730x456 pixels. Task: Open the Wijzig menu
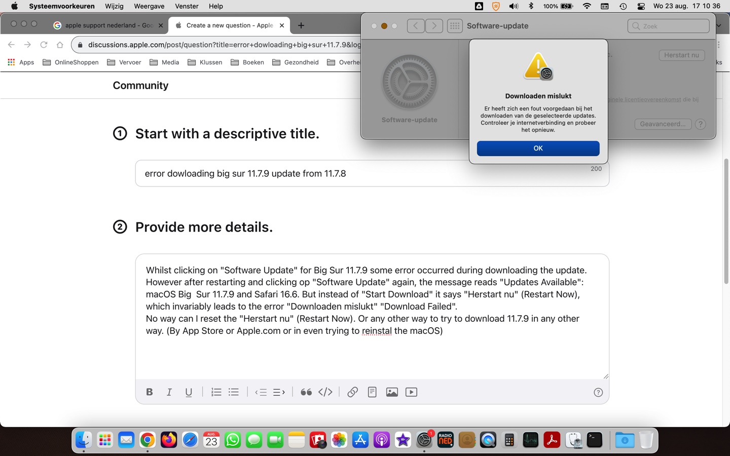(x=114, y=6)
